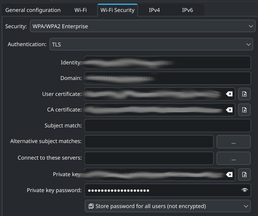
Task: Edit Connect to these servers list button
Action: [233, 158]
